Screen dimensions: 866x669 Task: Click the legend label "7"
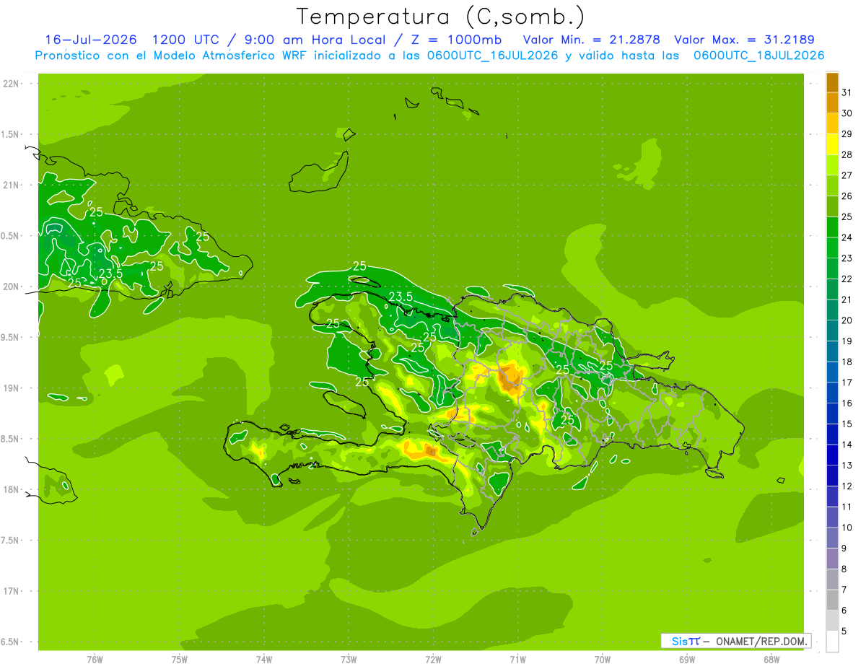(x=844, y=590)
